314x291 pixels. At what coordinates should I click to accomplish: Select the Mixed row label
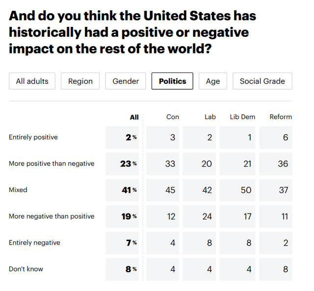[18, 190]
